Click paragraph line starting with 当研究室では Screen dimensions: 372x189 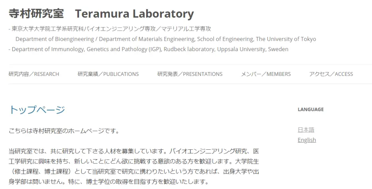pyautogui.click(x=133, y=151)
